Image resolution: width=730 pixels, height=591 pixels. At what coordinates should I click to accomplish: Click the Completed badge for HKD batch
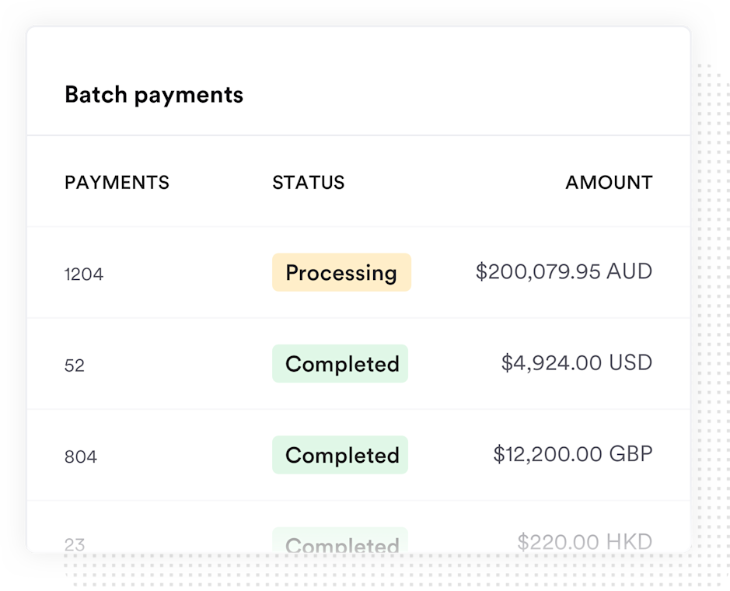pos(340,540)
